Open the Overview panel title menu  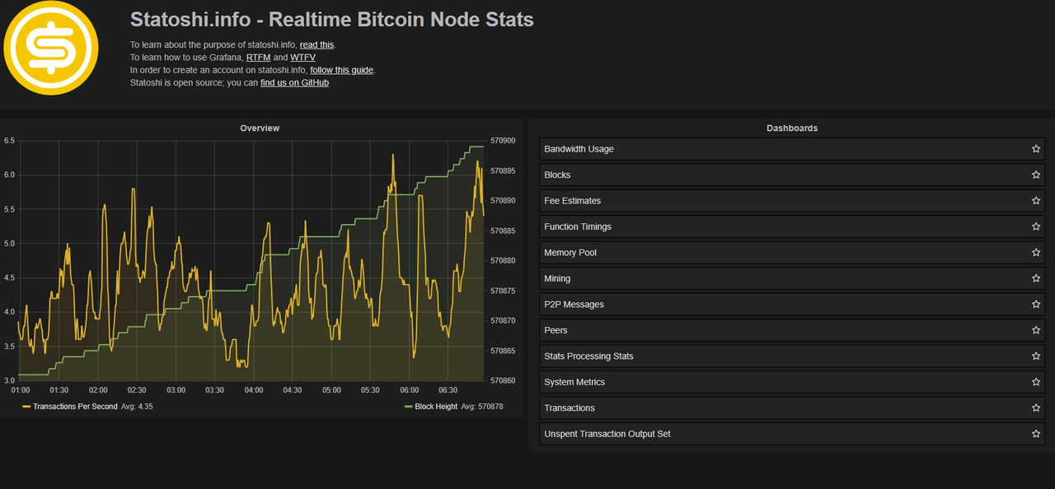click(x=260, y=128)
